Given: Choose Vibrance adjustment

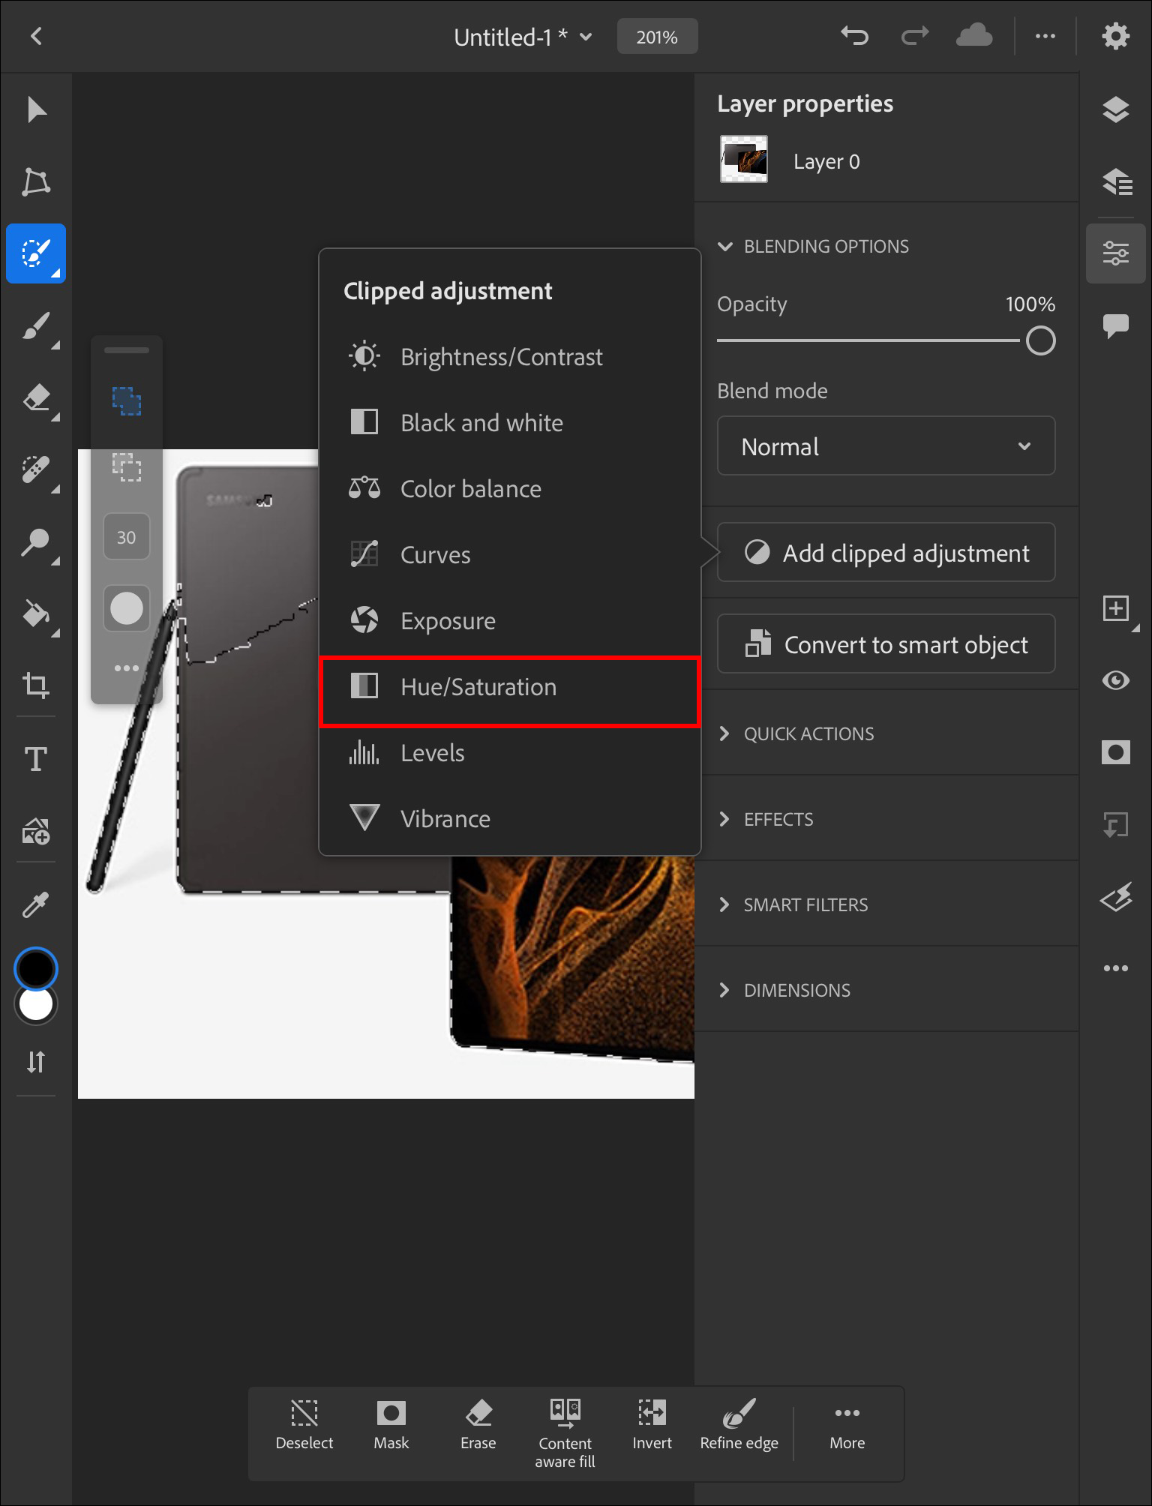Looking at the screenshot, I should click(x=510, y=819).
